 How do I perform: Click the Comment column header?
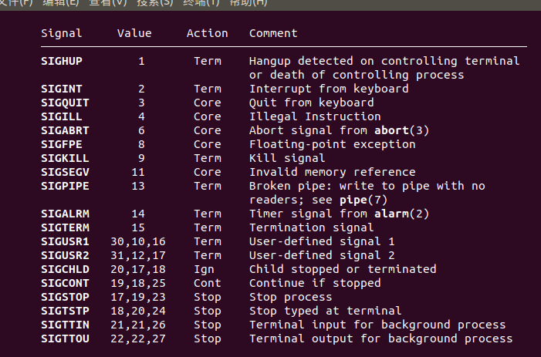click(x=273, y=33)
